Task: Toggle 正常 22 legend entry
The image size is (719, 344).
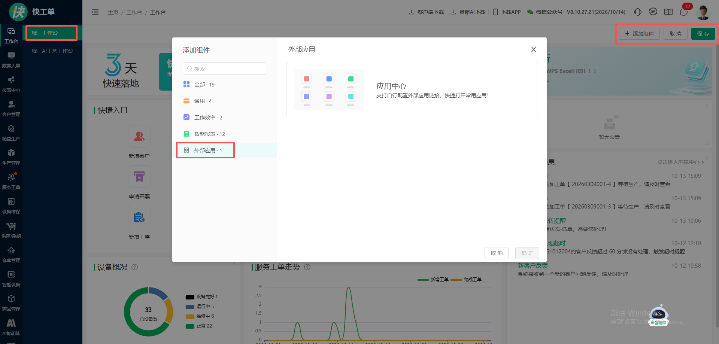Action: 199,326
